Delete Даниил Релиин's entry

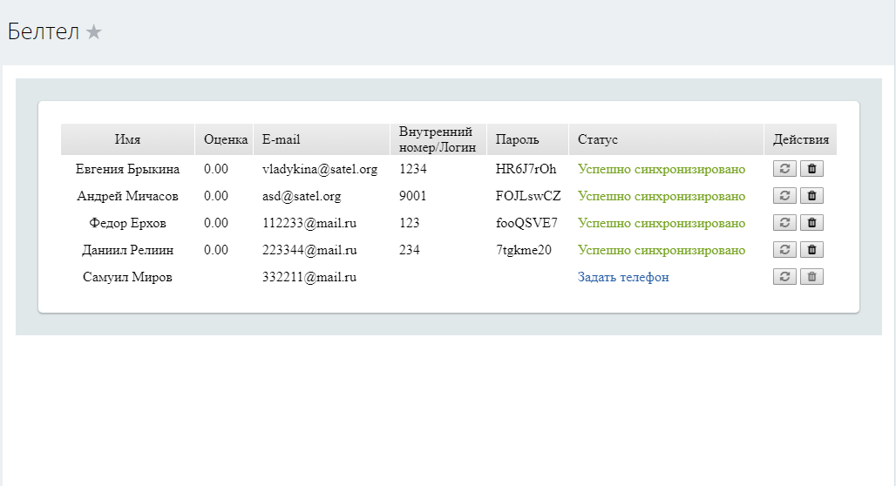tap(811, 250)
